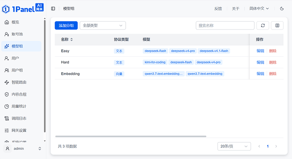The width and height of the screenshot is (292, 159).
Task: Click the sliders icon beside 网关设置
Action: pyautogui.click(x=7, y=130)
